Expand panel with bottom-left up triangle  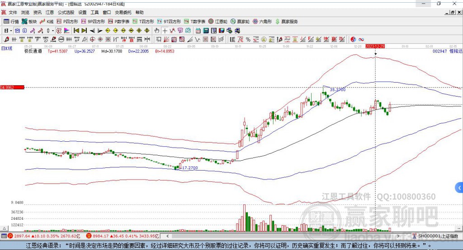point(4,228)
